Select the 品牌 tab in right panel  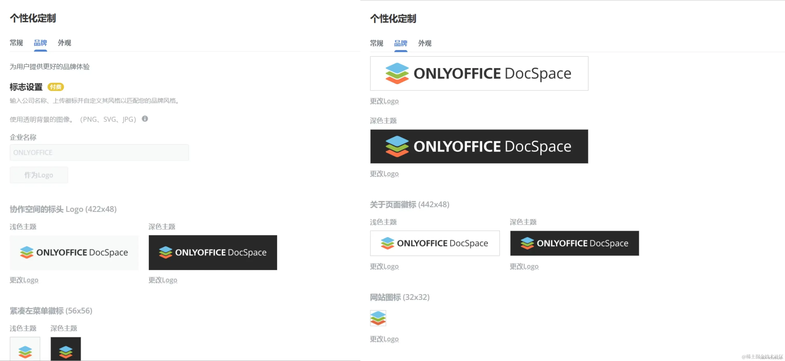401,43
